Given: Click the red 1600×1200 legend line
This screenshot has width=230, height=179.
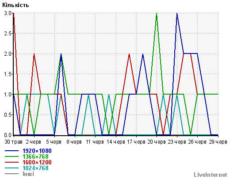Looking at the screenshot, I should tap(12, 162).
